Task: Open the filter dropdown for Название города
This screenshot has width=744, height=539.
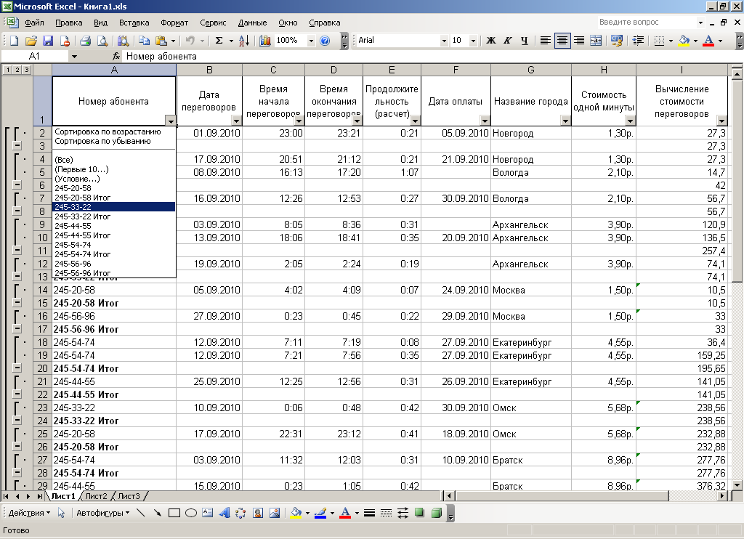Action: (x=565, y=121)
